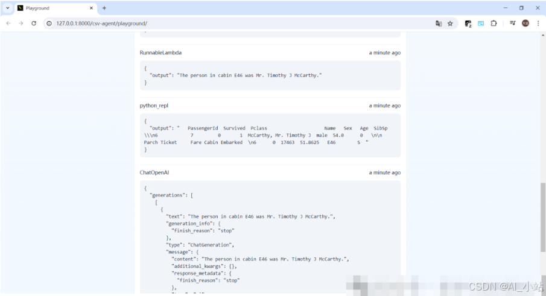
Task: Open a new browser tab
Action: point(104,8)
